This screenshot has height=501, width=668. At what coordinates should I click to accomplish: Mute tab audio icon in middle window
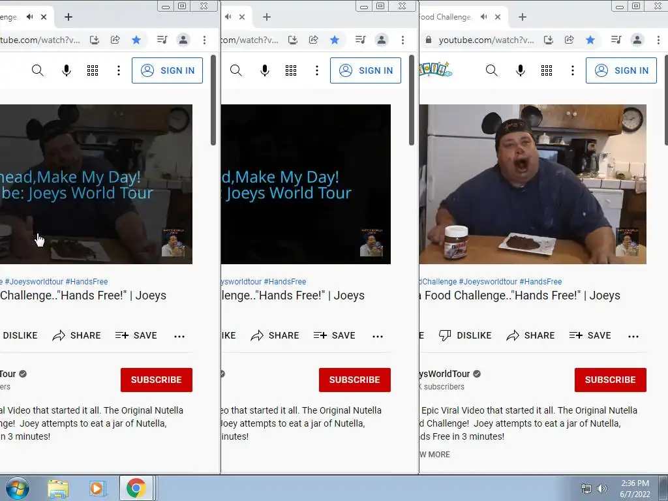228,16
